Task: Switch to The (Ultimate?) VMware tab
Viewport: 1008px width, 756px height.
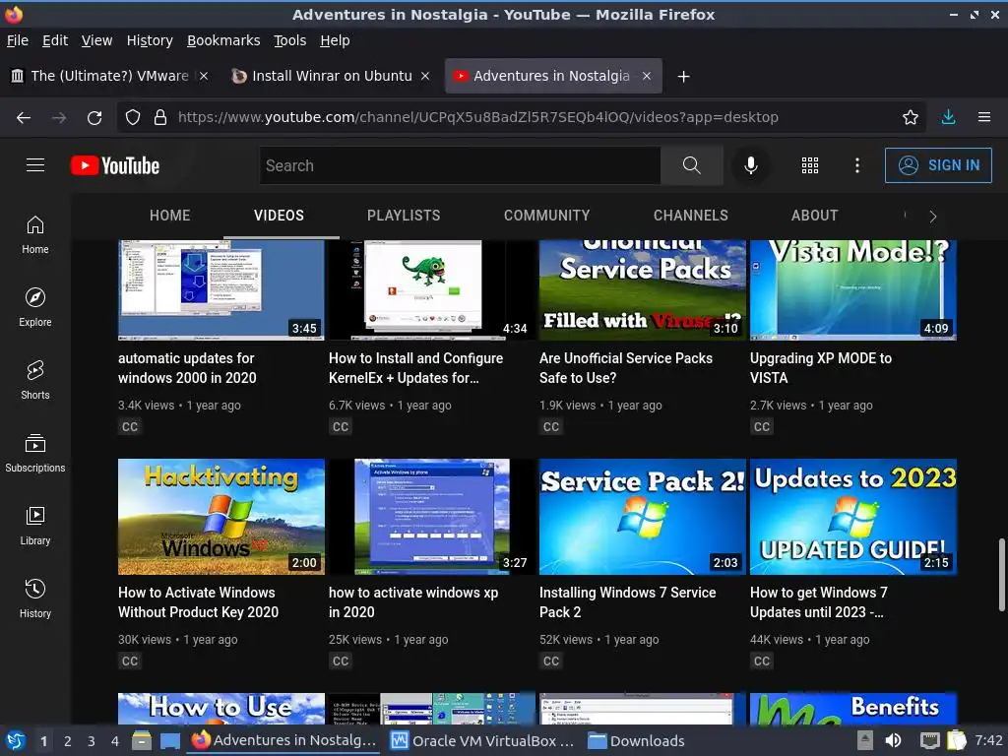Action: pos(109,76)
